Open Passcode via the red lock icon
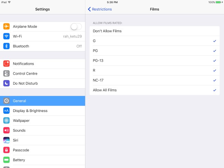The image size is (224, 168). (6, 150)
